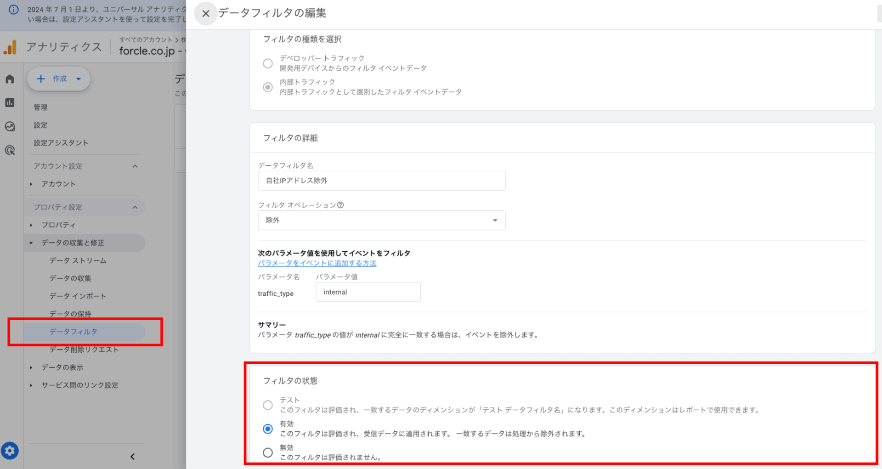Select 無効 filter state radio
882x469 pixels.
tap(268, 452)
